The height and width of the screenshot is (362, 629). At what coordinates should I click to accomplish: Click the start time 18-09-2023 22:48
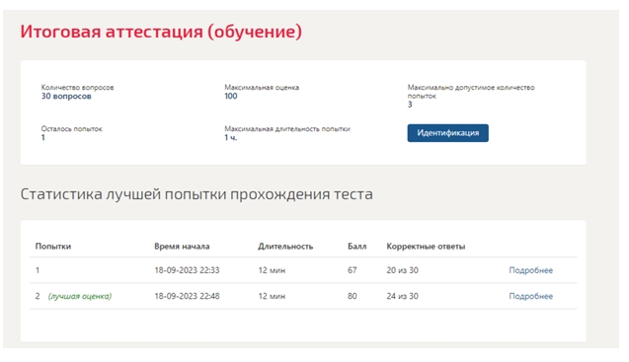187,296
